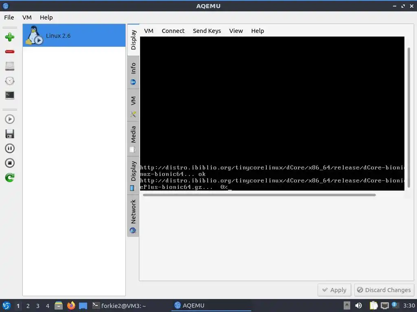Screen dimensions: 417x312
Task: Click the clipboard tray icon
Action: tap(373, 305)
